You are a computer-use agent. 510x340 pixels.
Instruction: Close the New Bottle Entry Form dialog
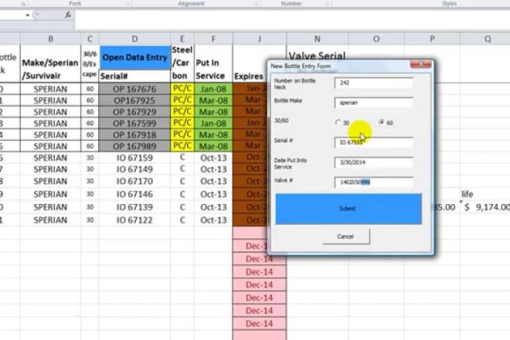click(420, 64)
